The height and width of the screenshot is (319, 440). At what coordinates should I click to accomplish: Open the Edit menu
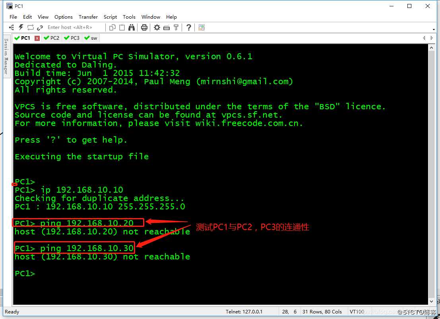tap(27, 17)
